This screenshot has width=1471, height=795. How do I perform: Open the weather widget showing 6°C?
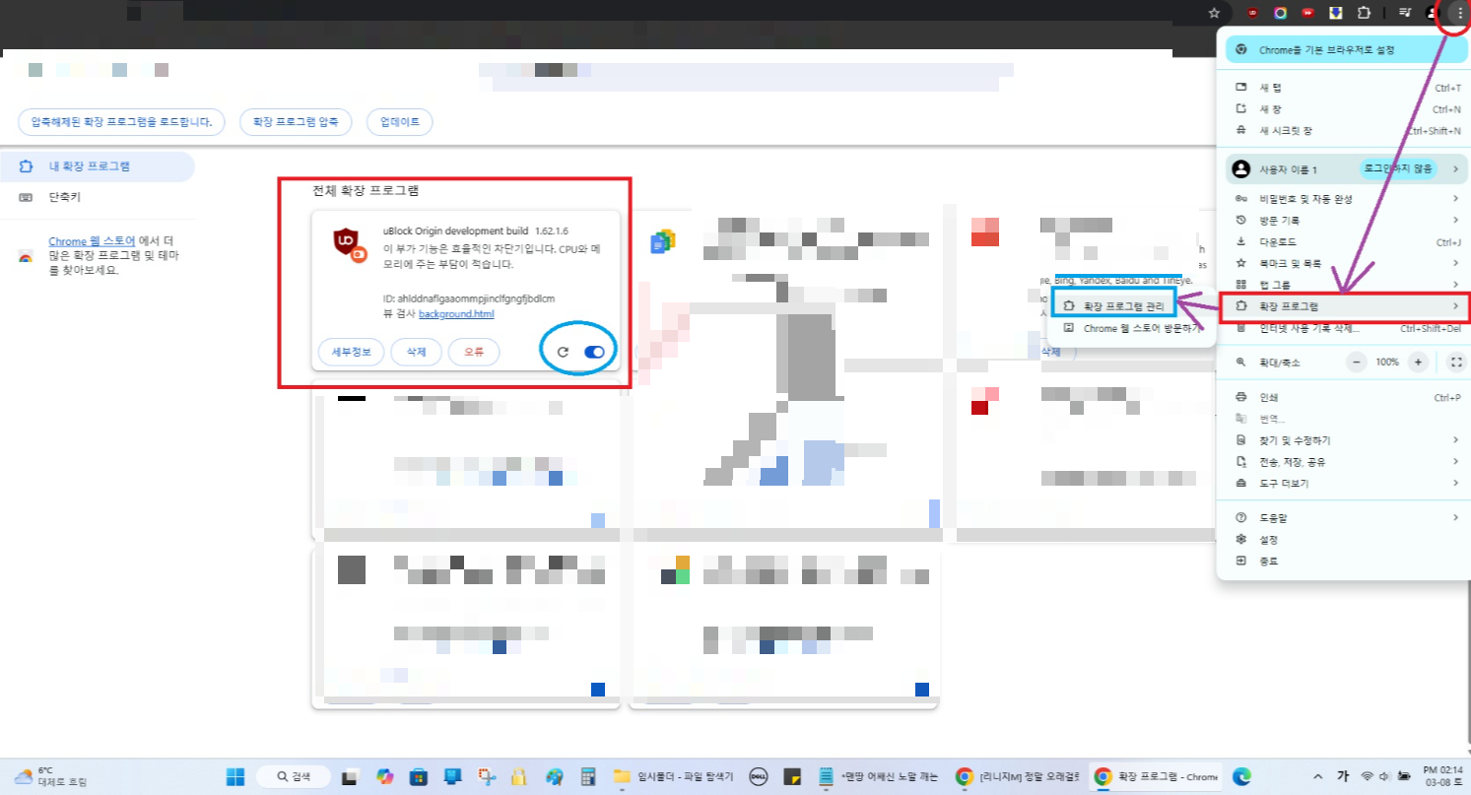click(x=51, y=776)
